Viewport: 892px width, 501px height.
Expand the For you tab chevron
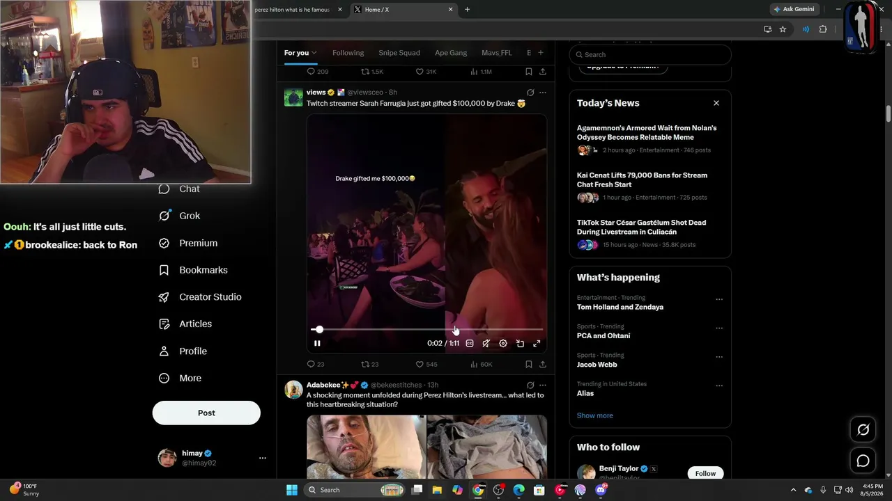point(314,53)
